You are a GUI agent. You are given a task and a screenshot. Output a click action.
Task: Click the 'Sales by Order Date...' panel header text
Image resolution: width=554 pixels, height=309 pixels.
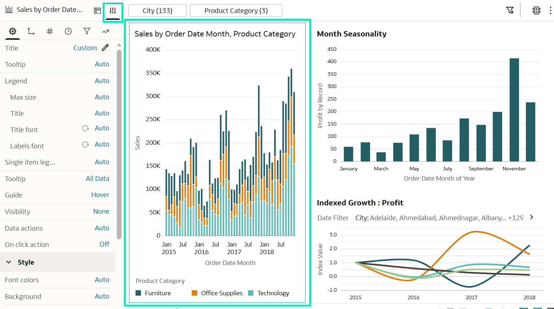pyautogui.click(x=50, y=10)
